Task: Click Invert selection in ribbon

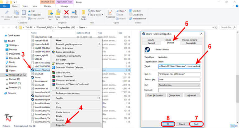Action: point(138,19)
